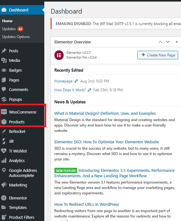This screenshot has width=181, height=221.
Task: Click the edit pencil next to Homepage
Action: [76, 81]
